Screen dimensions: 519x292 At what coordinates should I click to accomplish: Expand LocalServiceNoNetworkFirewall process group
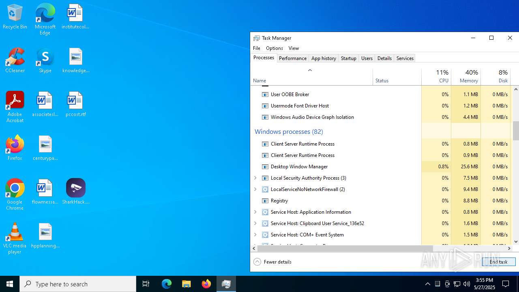coord(255,189)
